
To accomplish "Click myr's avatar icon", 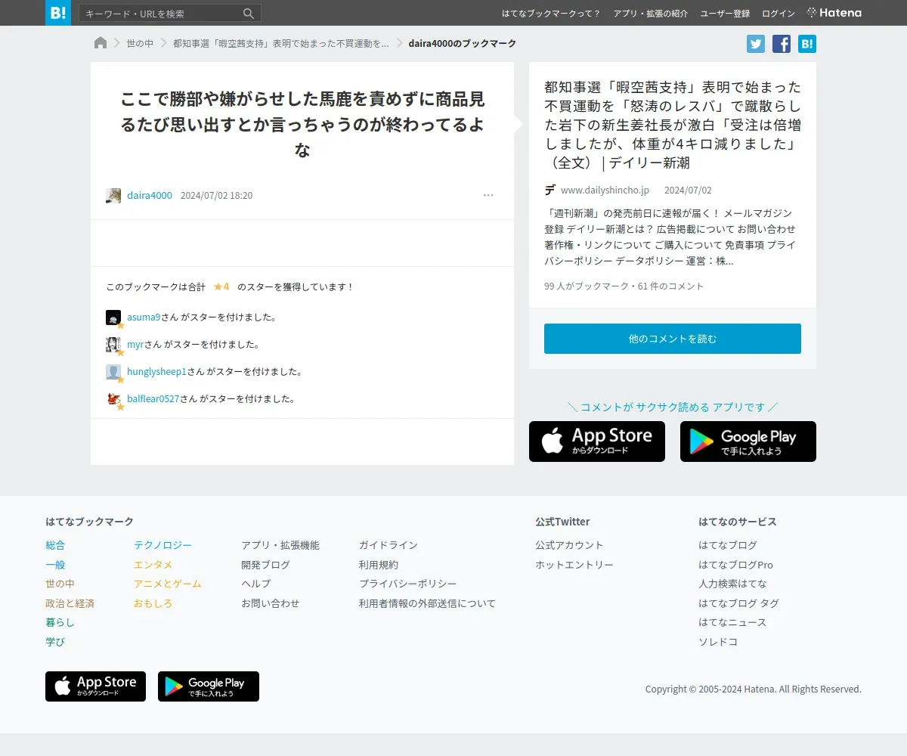I will 113,345.
